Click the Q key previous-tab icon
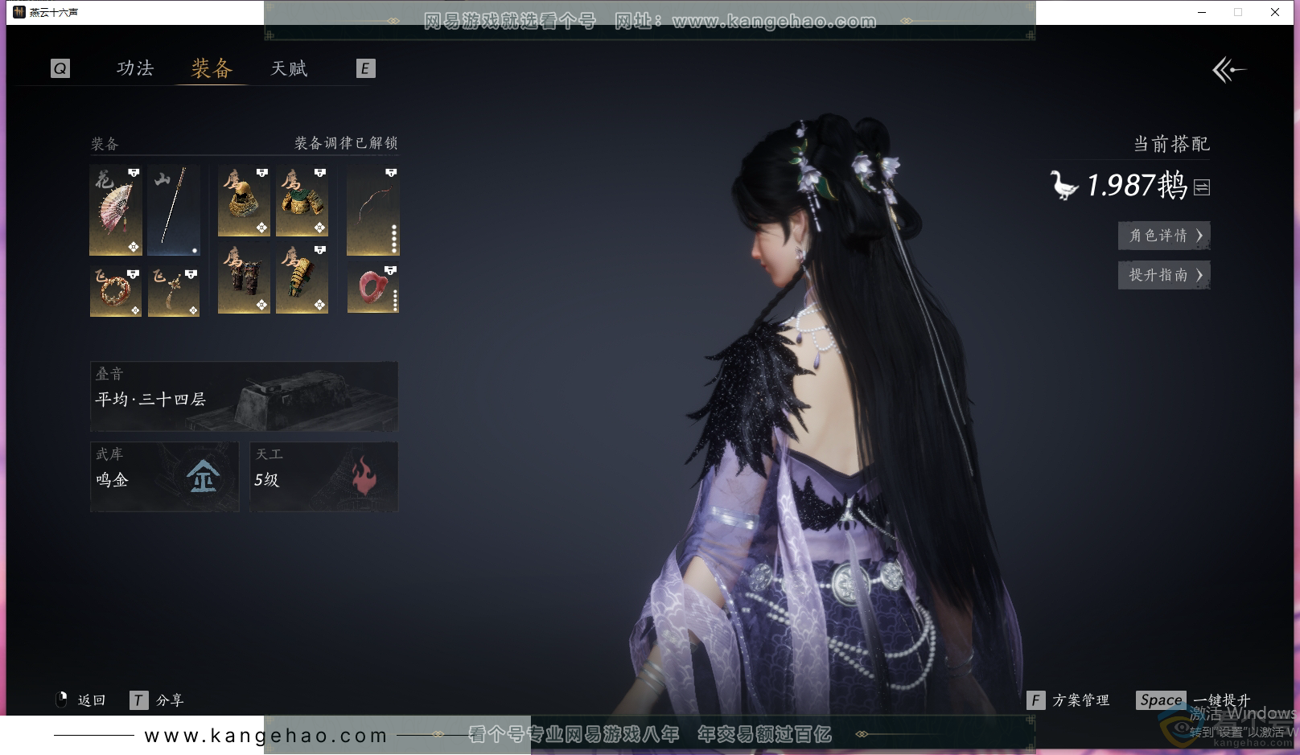This screenshot has width=1300, height=755. pyautogui.click(x=60, y=68)
